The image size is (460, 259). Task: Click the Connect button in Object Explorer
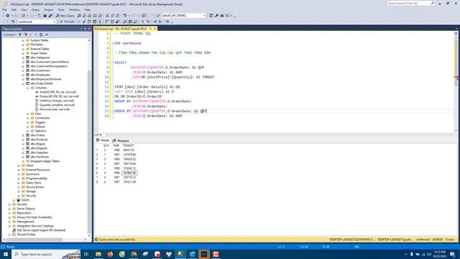[x=9, y=35]
